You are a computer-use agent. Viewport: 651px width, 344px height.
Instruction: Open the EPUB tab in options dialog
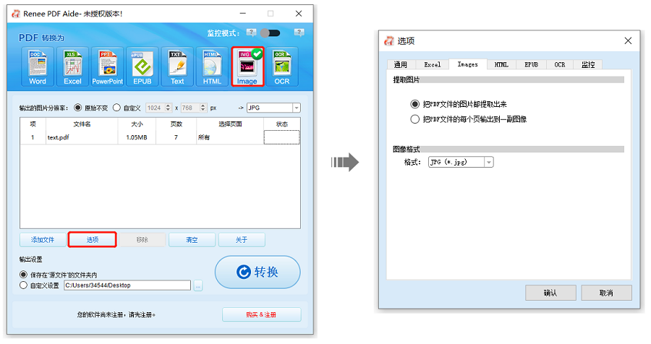[532, 65]
